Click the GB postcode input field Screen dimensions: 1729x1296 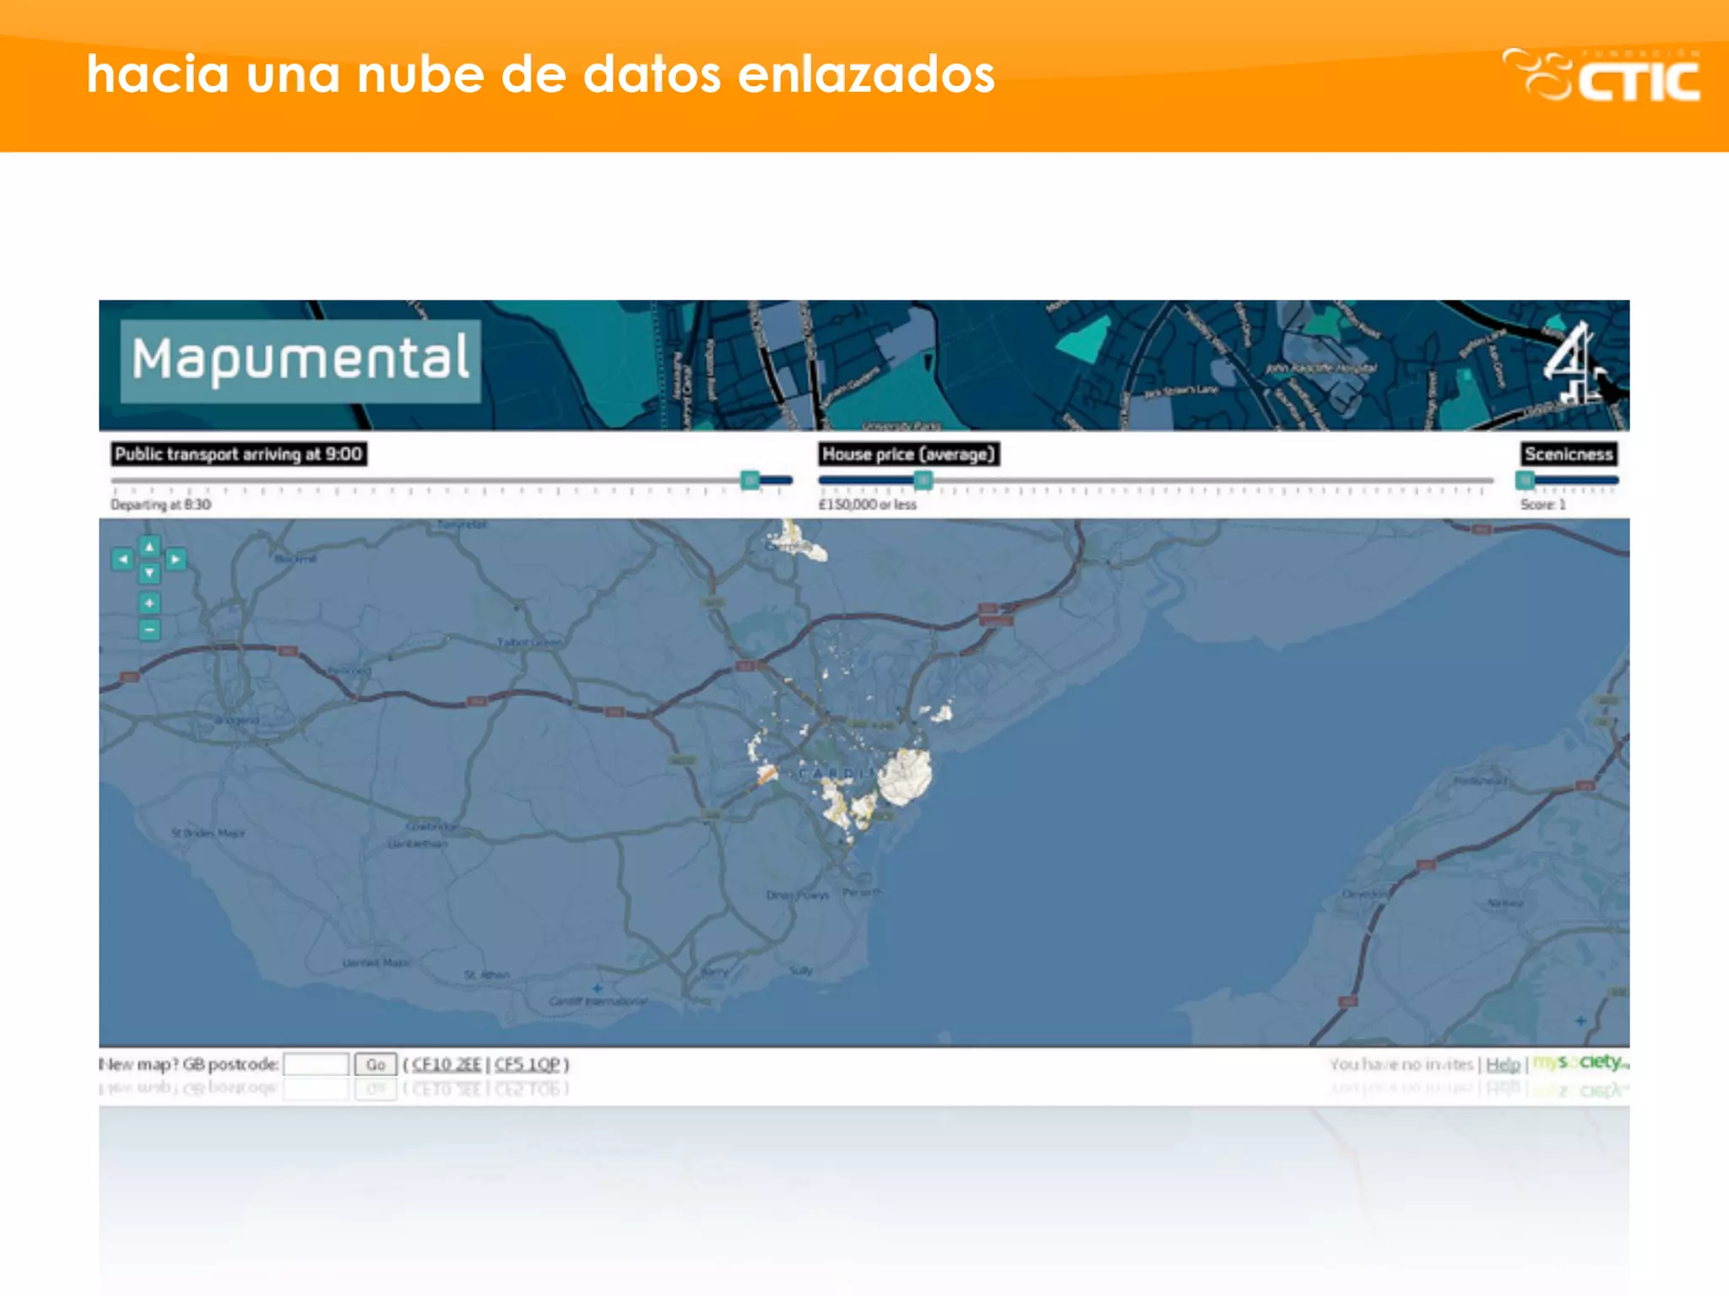317,1065
